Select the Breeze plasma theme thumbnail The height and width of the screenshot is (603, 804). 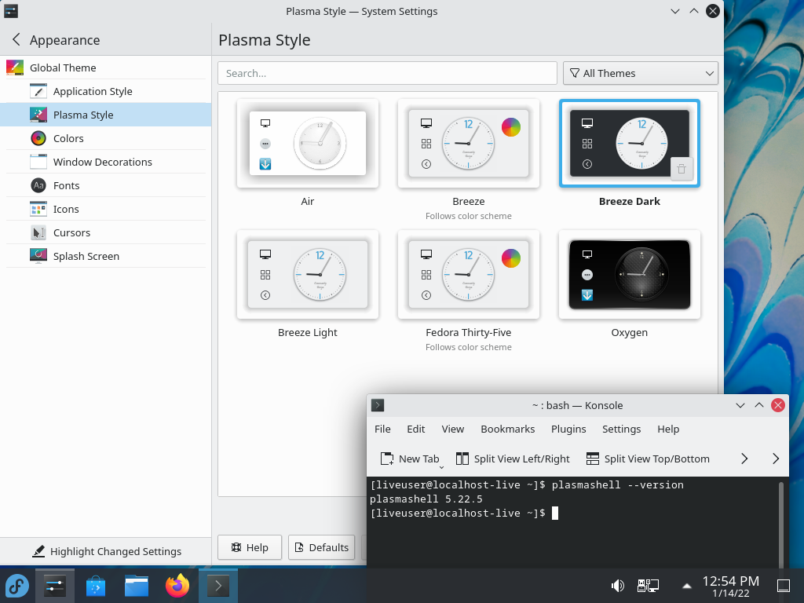pos(469,144)
